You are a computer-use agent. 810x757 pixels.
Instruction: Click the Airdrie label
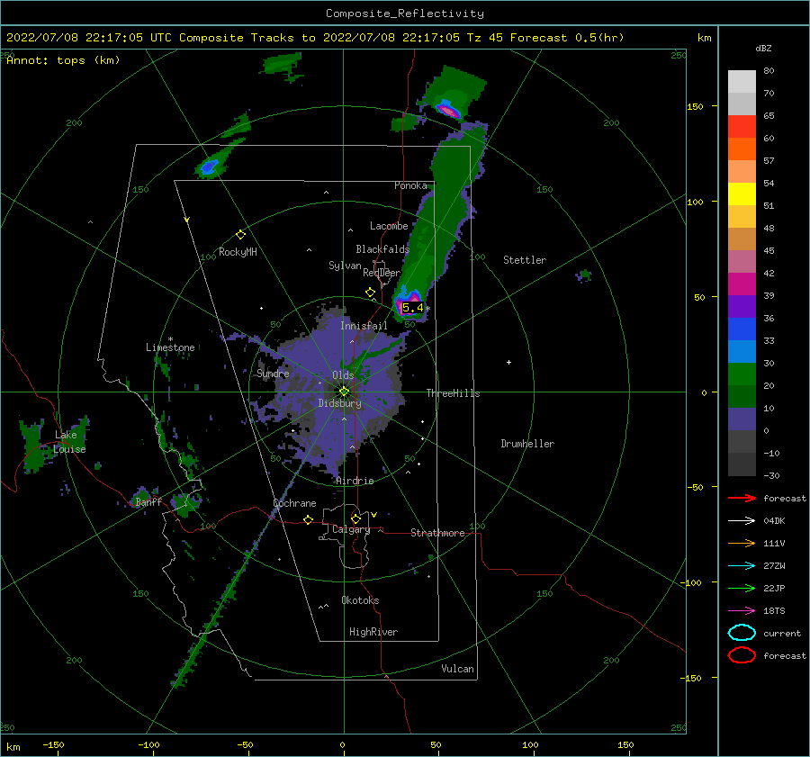355,481
